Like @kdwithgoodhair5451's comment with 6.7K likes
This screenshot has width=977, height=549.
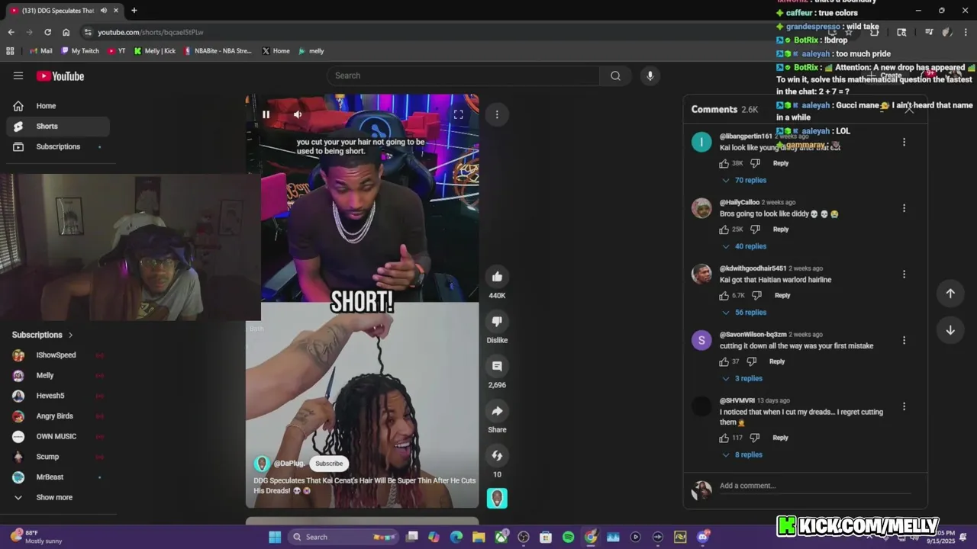[724, 296]
